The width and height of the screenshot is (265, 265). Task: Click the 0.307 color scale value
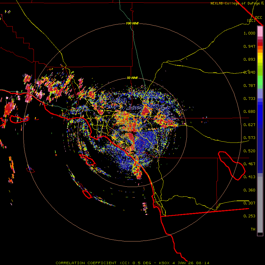pyautogui.click(x=249, y=203)
